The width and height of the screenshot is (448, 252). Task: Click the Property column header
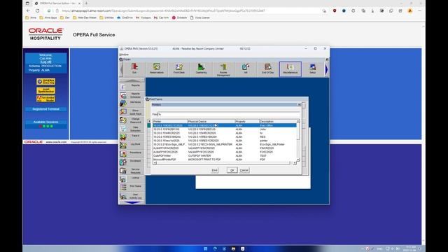[247, 121]
